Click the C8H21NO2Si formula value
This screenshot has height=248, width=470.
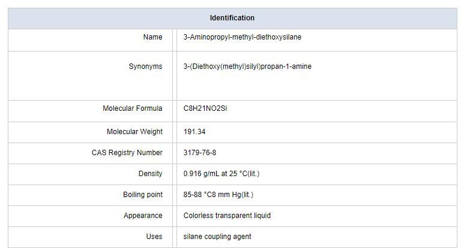click(x=205, y=108)
